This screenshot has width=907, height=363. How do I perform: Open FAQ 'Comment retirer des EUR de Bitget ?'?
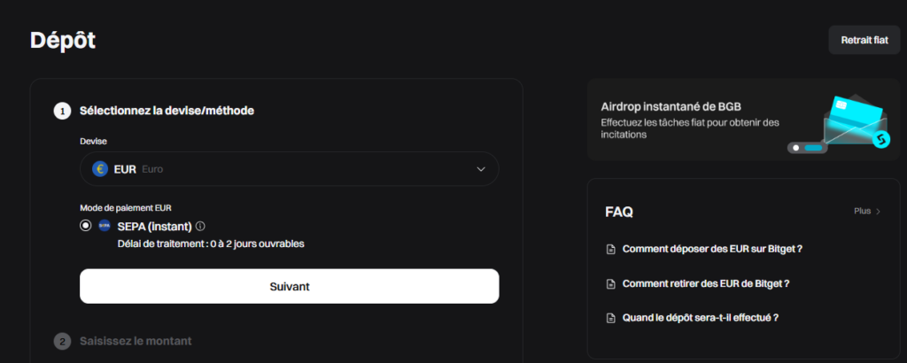point(706,284)
